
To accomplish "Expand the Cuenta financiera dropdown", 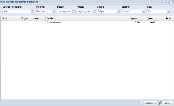I will point(33,11).
